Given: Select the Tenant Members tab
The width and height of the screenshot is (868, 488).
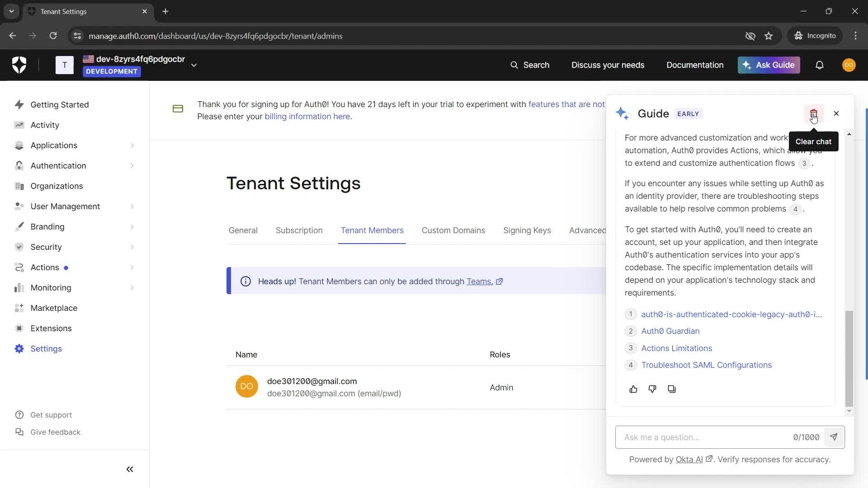Looking at the screenshot, I should pos(372,230).
